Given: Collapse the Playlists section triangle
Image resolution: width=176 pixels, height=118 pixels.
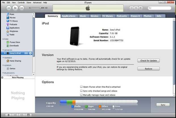Looking at the screenshot, I should [3, 73].
